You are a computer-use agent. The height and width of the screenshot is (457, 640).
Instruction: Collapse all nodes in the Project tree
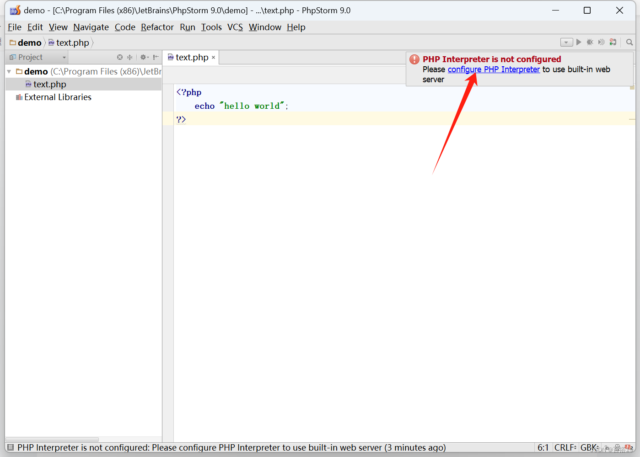pos(129,57)
